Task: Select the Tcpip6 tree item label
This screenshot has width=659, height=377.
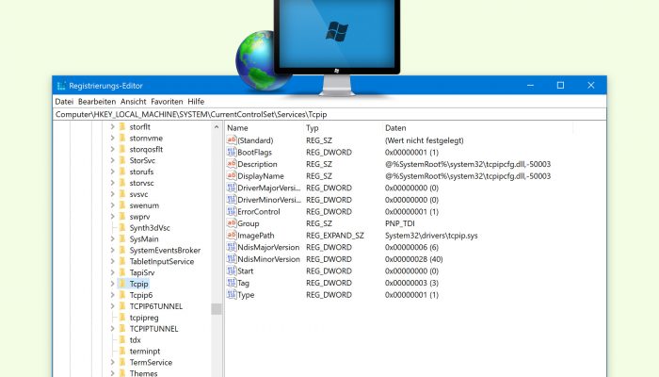Action: [141, 295]
